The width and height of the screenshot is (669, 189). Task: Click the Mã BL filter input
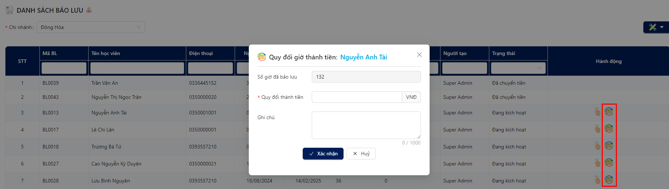pos(64,68)
